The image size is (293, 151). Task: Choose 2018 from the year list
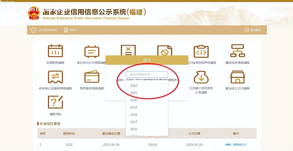pyautogui.click(x=147, y=115)
